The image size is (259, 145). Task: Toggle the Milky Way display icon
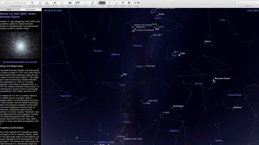tap(77, 3)
